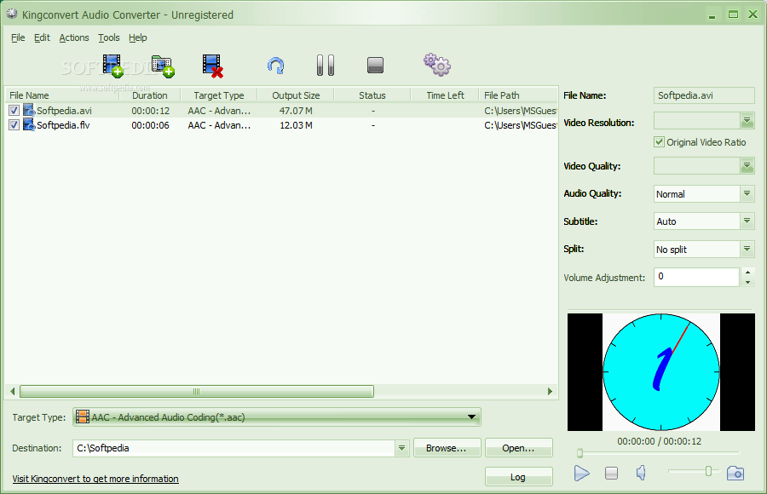Click scroll left arrow of file list

[x=13, y=391]
